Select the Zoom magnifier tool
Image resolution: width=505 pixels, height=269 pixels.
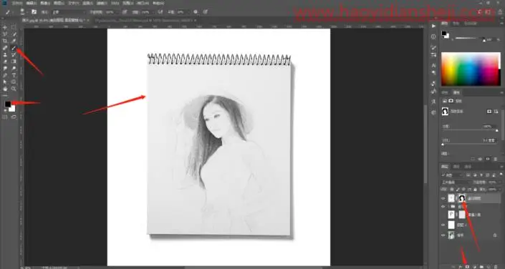pyautogui.click(x=14, y=89)
